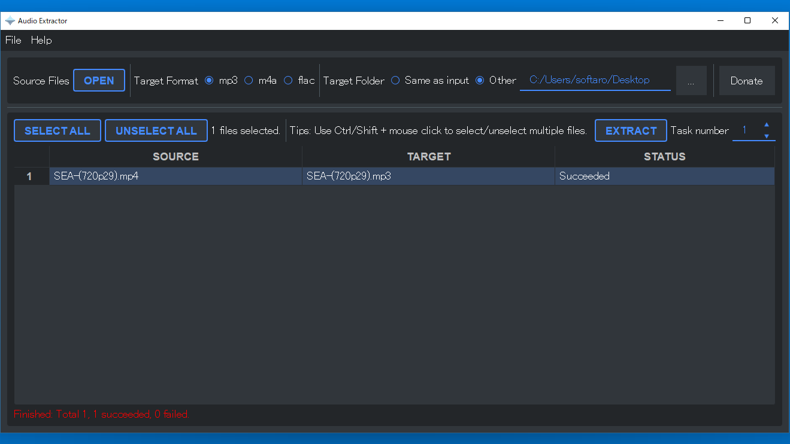
Task: Increase Task number with up arrow
Action: point(766,125)
